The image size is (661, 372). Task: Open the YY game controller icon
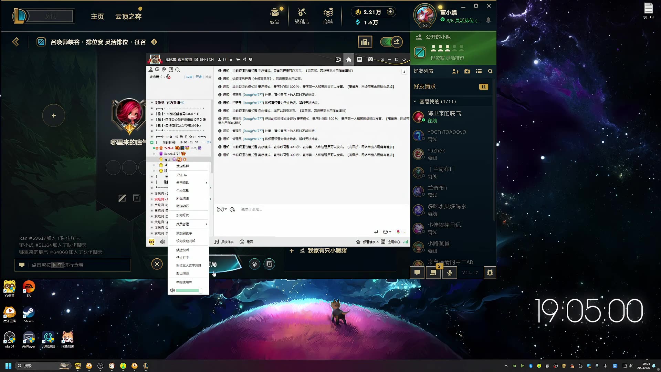[370, 60]
